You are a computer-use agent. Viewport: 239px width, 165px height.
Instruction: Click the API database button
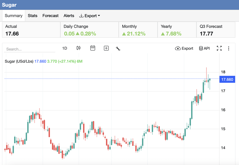(x=204, y=48)
